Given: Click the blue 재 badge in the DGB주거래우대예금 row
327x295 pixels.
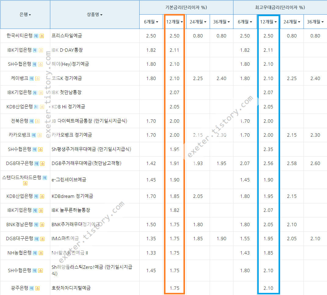Looking at the screenshot, I should click(x=37, y=163).
